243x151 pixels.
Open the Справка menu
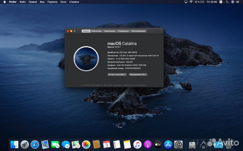pos(74,2)
